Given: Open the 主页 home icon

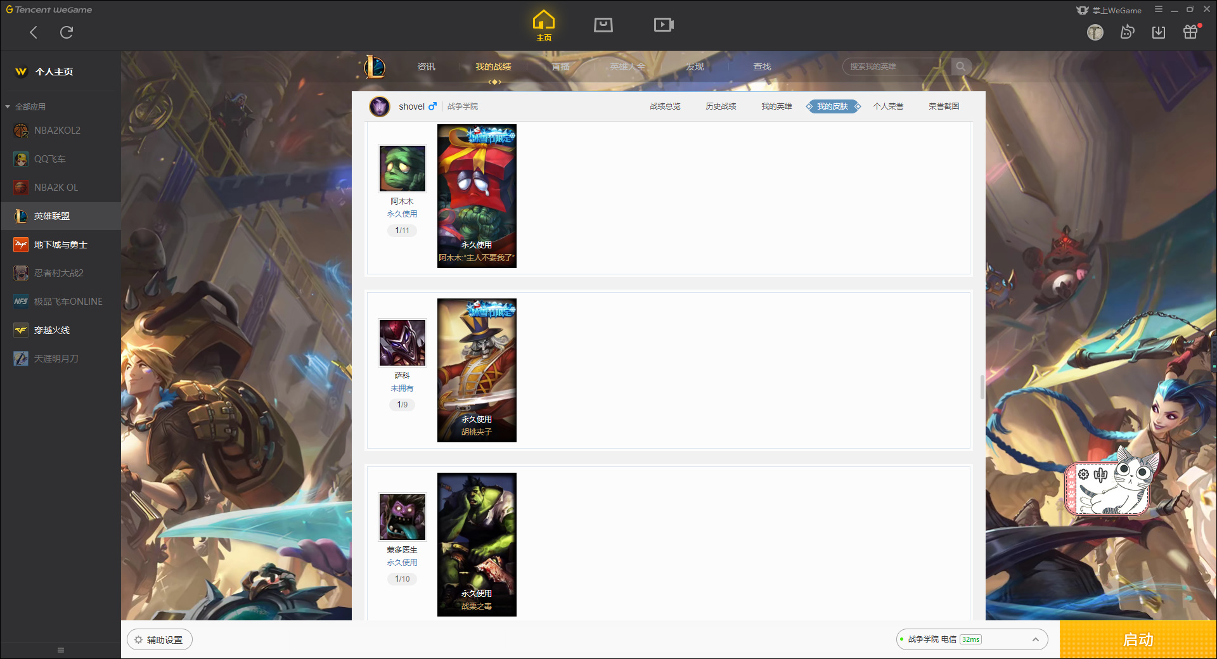Looking at the screenshot, I should tap(544, 25).
